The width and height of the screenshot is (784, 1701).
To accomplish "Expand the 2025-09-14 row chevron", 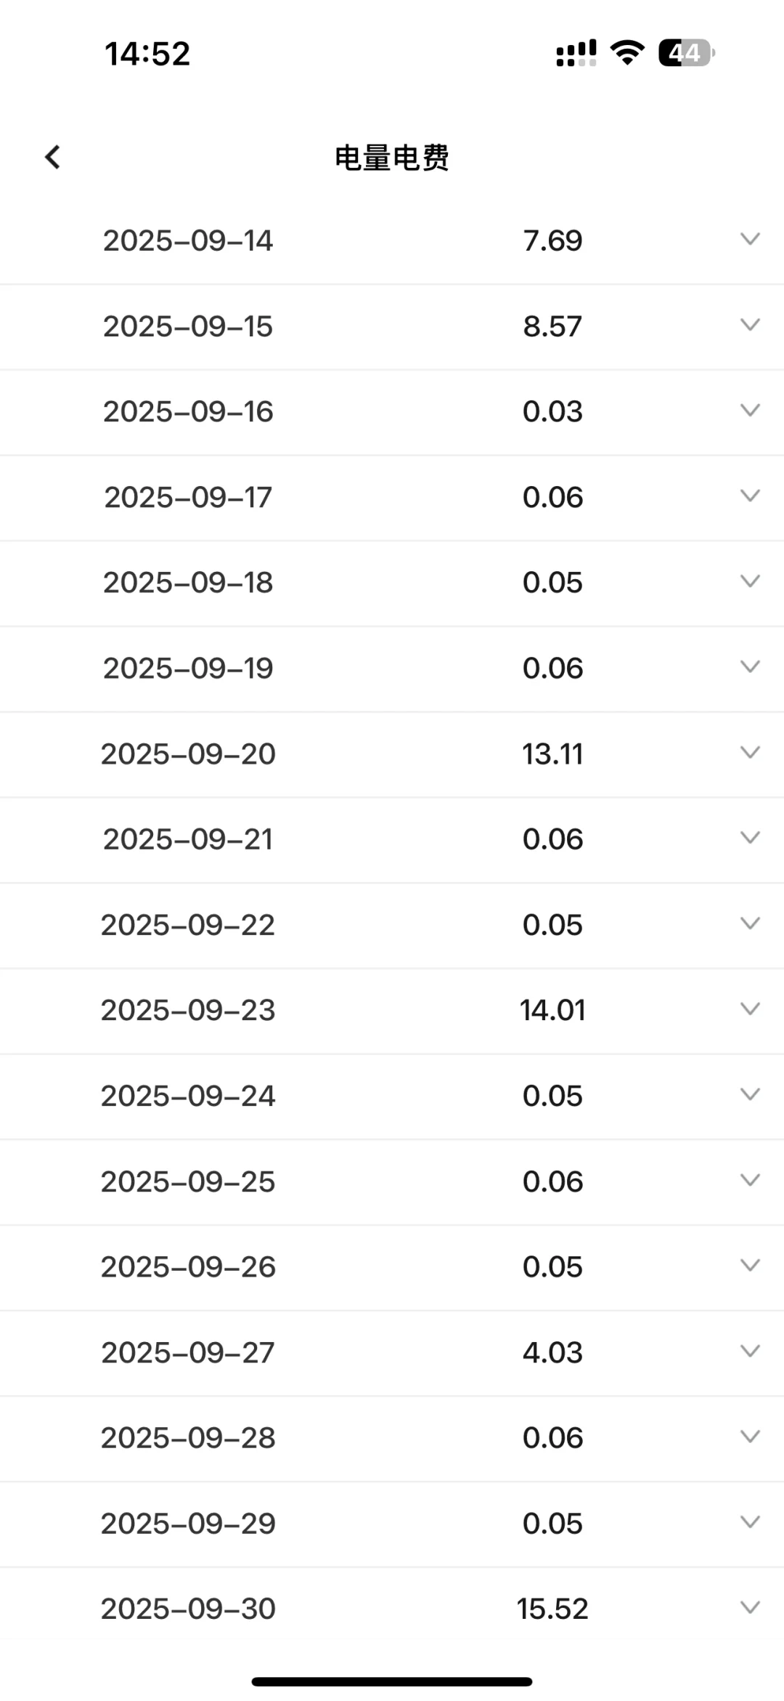I will [750, 239].
